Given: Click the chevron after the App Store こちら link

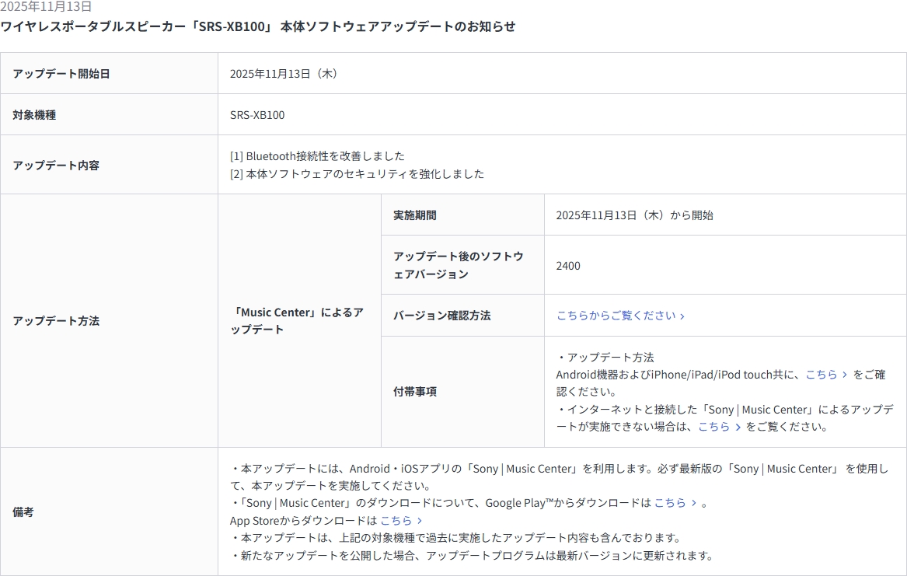Looking at the screenshot, I should (420, 521).
